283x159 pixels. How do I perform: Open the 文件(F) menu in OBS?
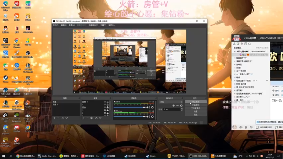point(56,25)
